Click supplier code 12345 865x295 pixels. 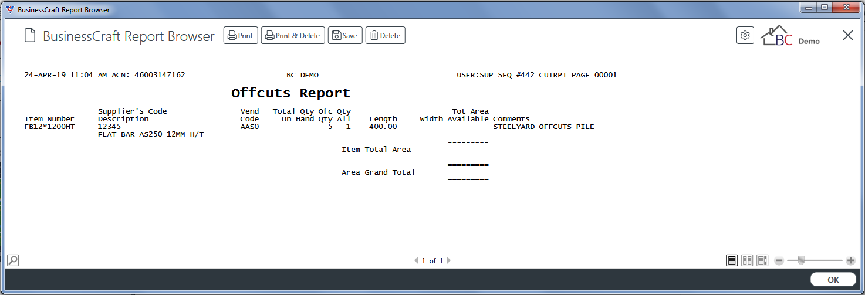109,127
